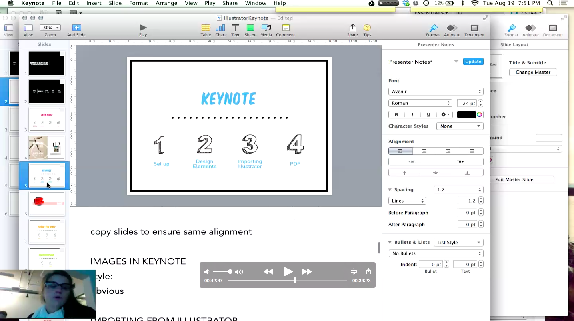
Task: Rewind the video in player overlay
Action: [x=268, y=272]
